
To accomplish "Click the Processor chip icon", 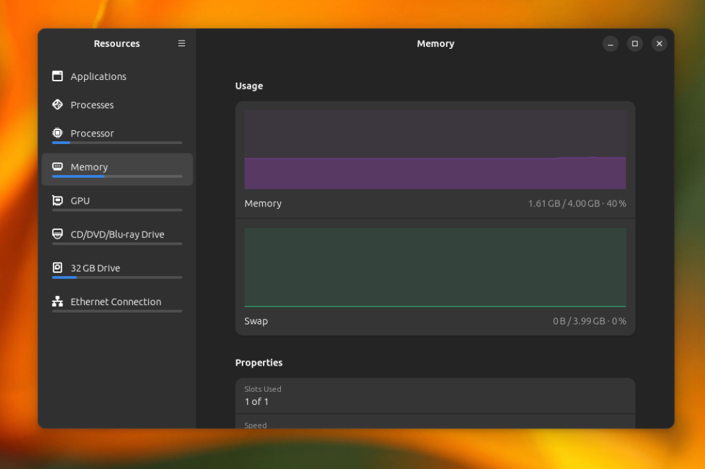I will pos(58,133).
